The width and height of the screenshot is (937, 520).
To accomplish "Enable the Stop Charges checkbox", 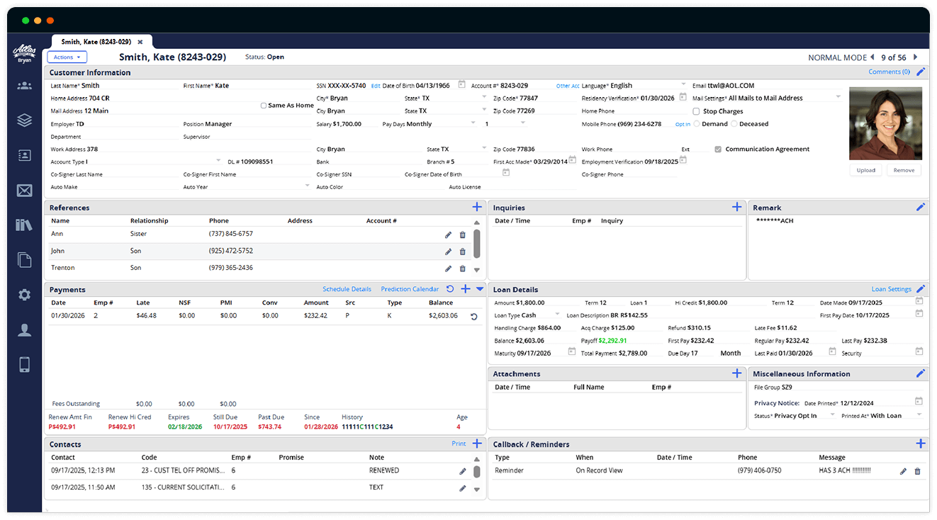I will click(696, 111).
